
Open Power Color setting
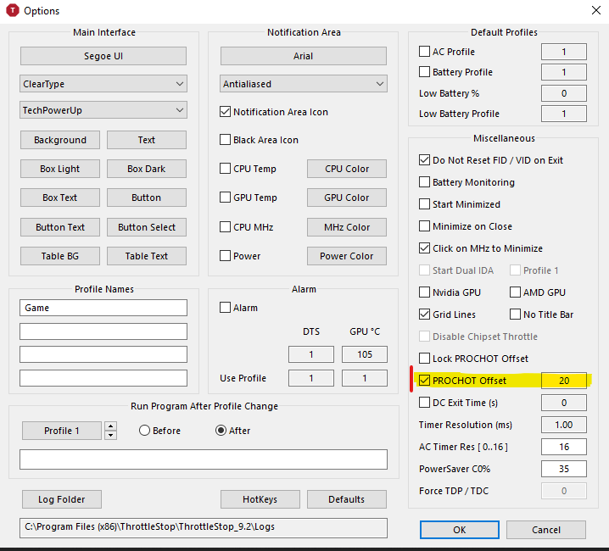(x=347, y=256)
